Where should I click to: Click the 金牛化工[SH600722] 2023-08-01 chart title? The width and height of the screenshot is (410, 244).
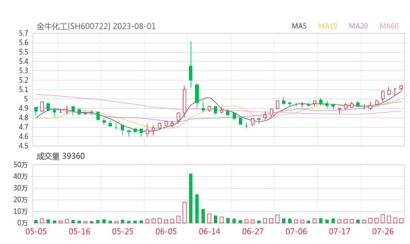(x=96, y=27)
